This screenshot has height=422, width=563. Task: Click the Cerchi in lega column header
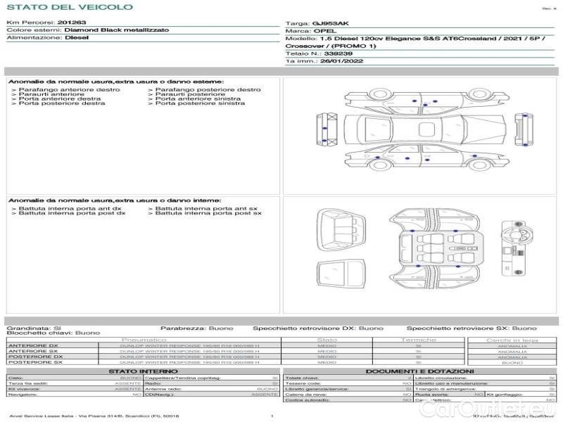pyautogui.click(x=512, y=340)
